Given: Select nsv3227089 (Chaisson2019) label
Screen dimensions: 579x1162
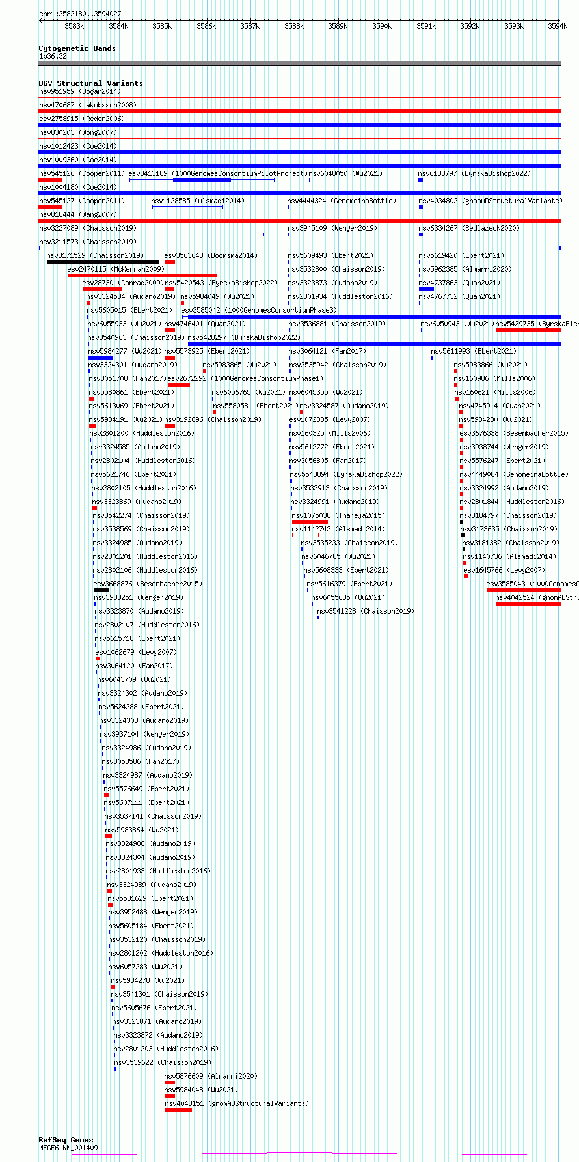Looking at the screenshot, I should click(88, 228).
